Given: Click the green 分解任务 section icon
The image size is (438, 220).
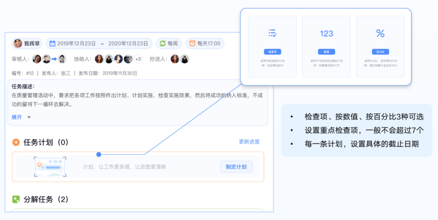Looking at the screenshot, I should 16,199.
